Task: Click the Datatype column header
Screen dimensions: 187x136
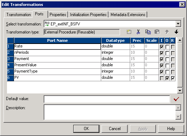Action: [x=115, y=40]
